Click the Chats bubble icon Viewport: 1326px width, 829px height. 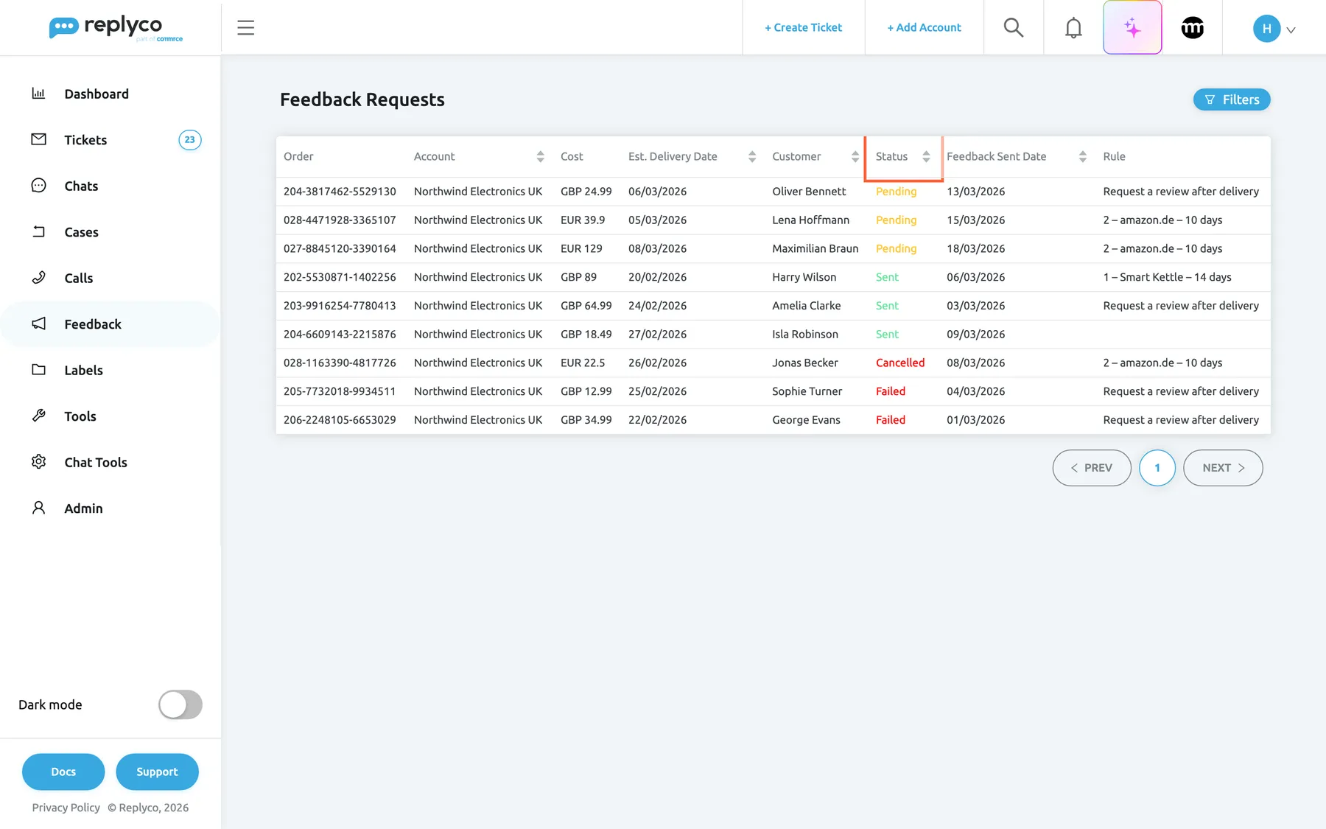coord(38,186)
